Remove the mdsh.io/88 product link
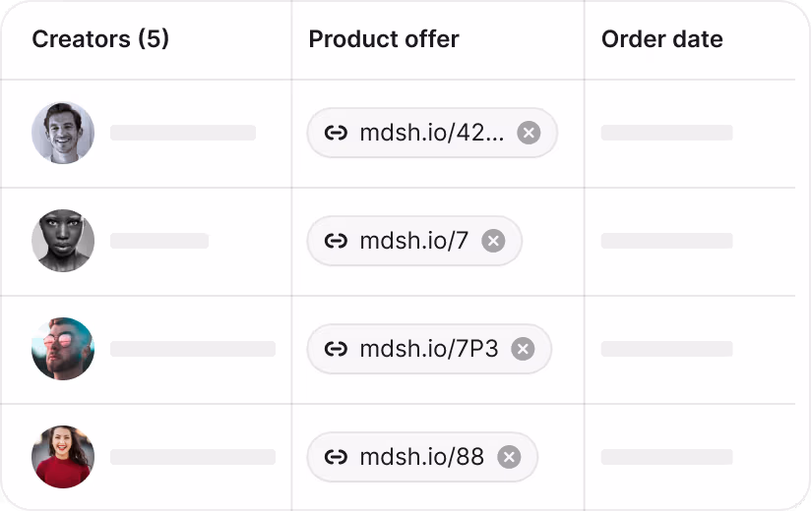 509,457
